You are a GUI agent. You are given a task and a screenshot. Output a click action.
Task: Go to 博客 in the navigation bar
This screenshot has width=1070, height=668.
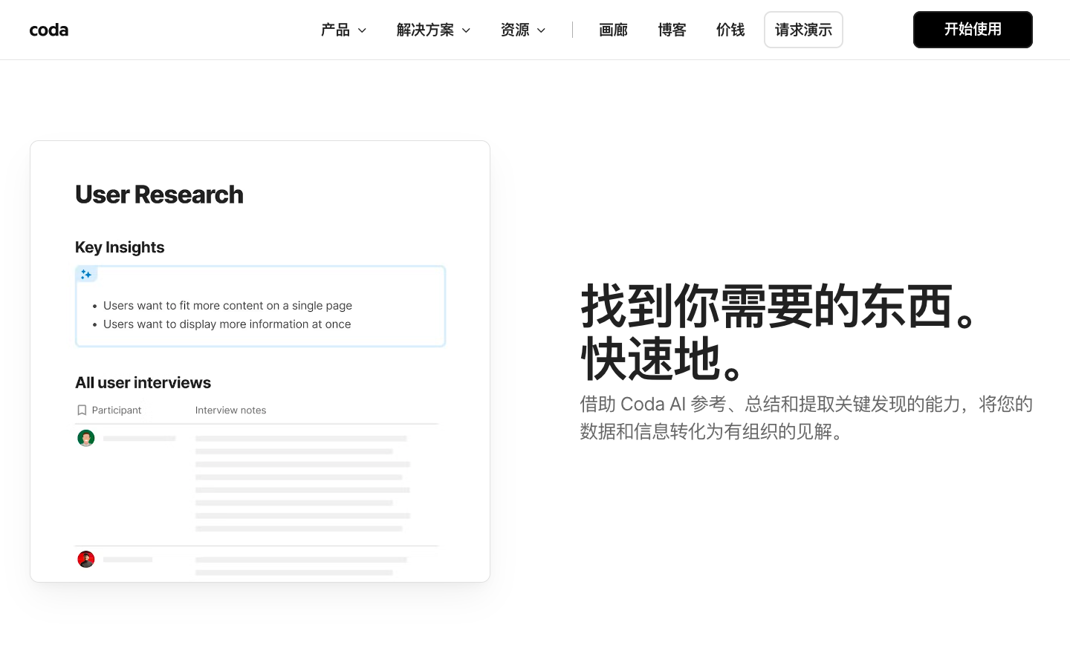(x=672, y=30)
